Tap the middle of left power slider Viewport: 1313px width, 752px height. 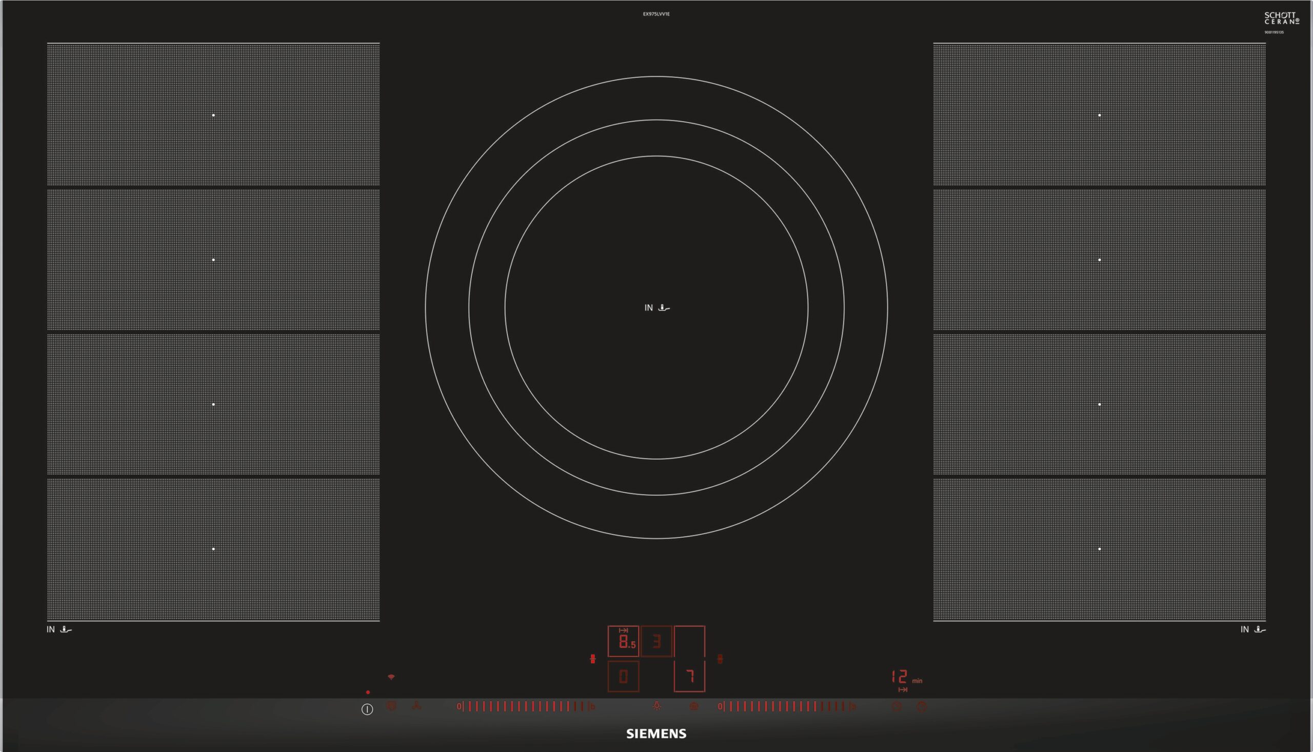(526, 706)
